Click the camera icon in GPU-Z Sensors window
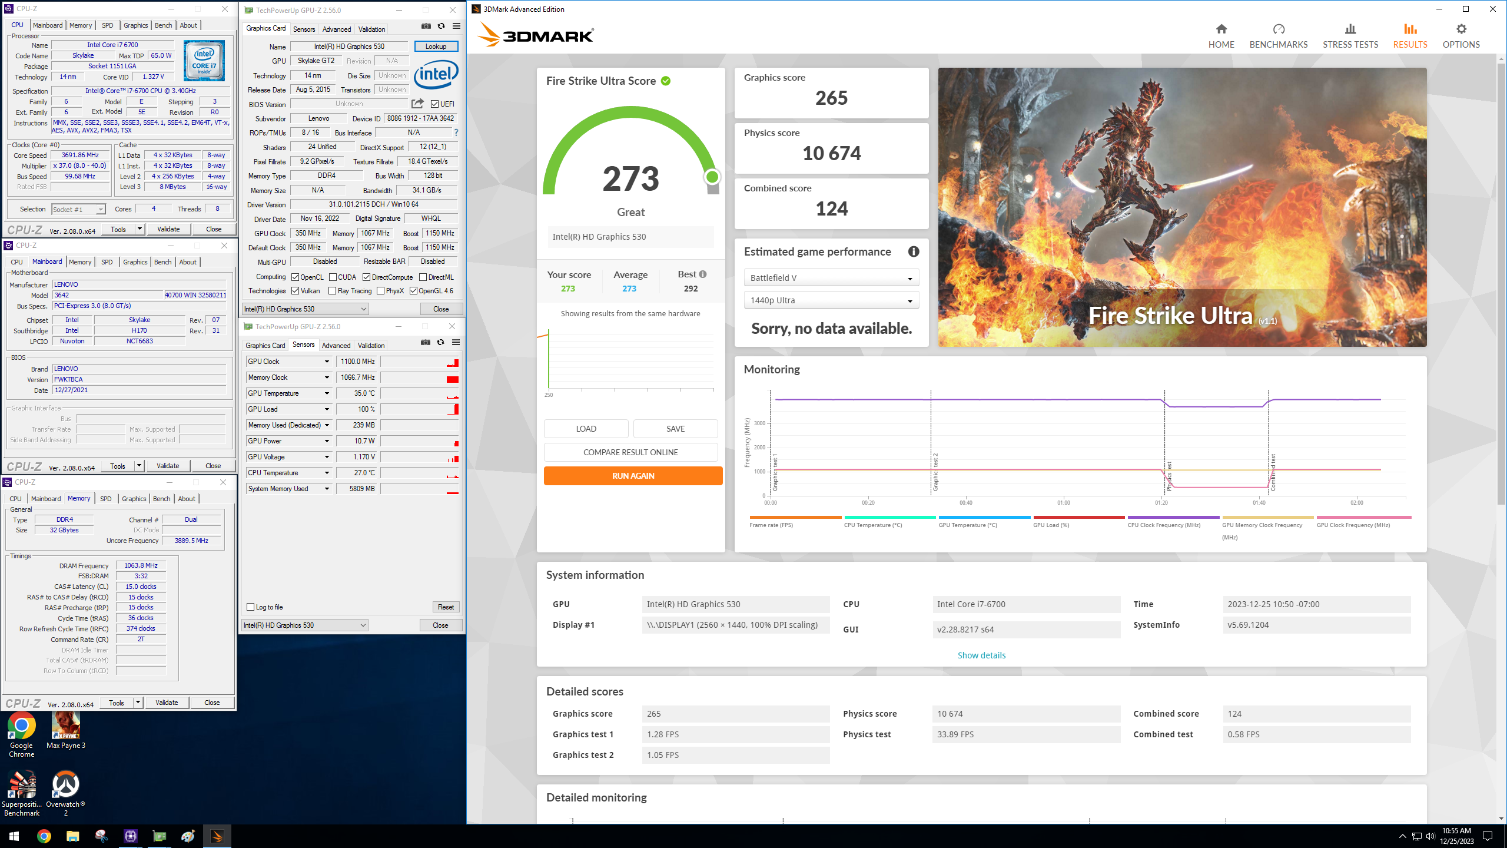This screenshot has width=1507, height=848. click(x=426, y=342)
